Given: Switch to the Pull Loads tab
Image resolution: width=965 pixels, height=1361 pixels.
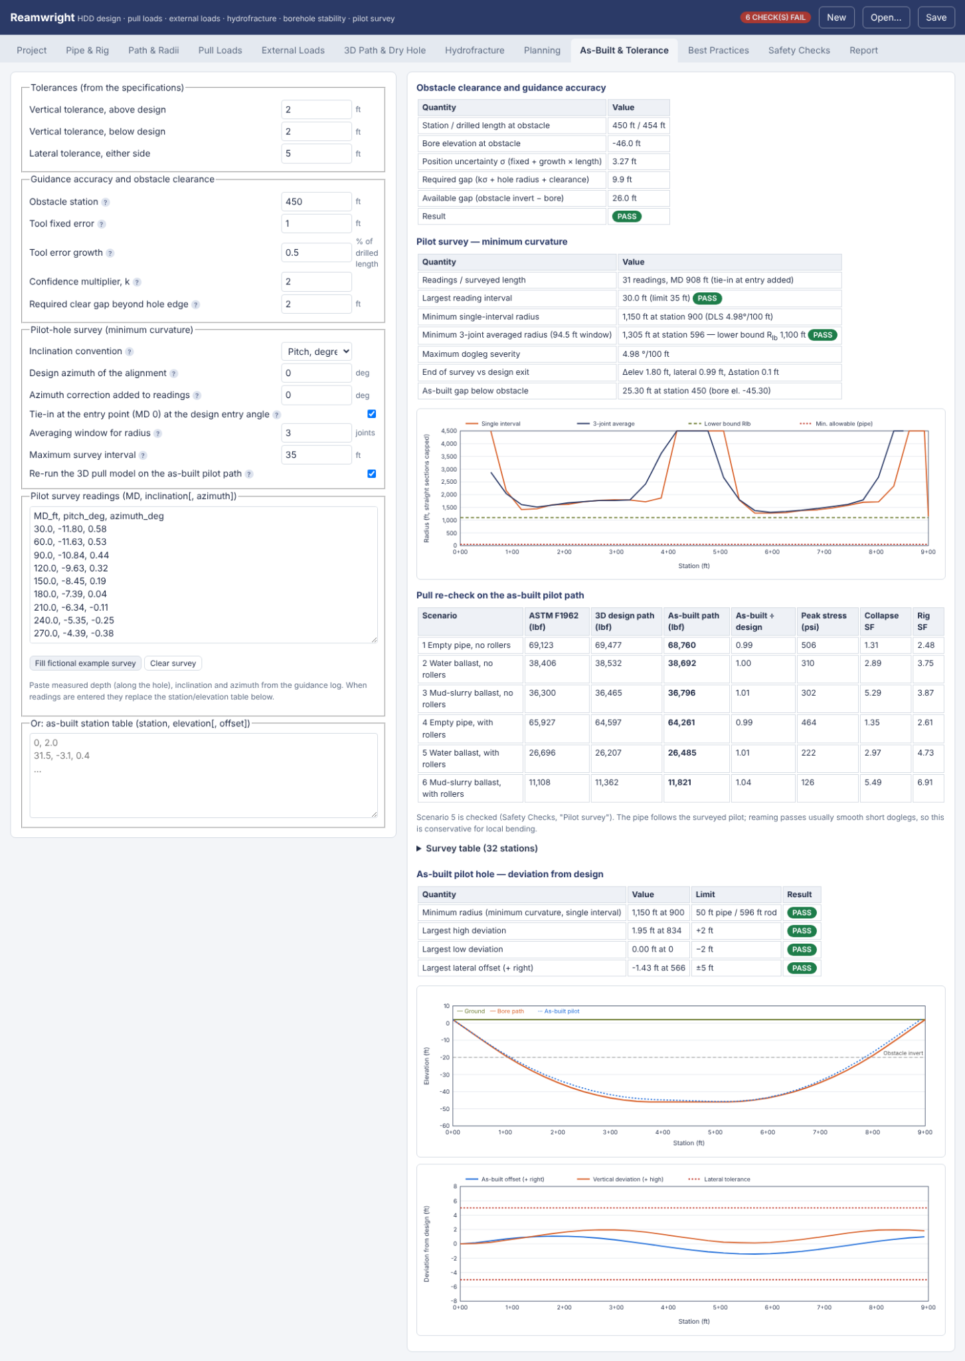Looking at the screenshot, I should click(x=220, y=51).
